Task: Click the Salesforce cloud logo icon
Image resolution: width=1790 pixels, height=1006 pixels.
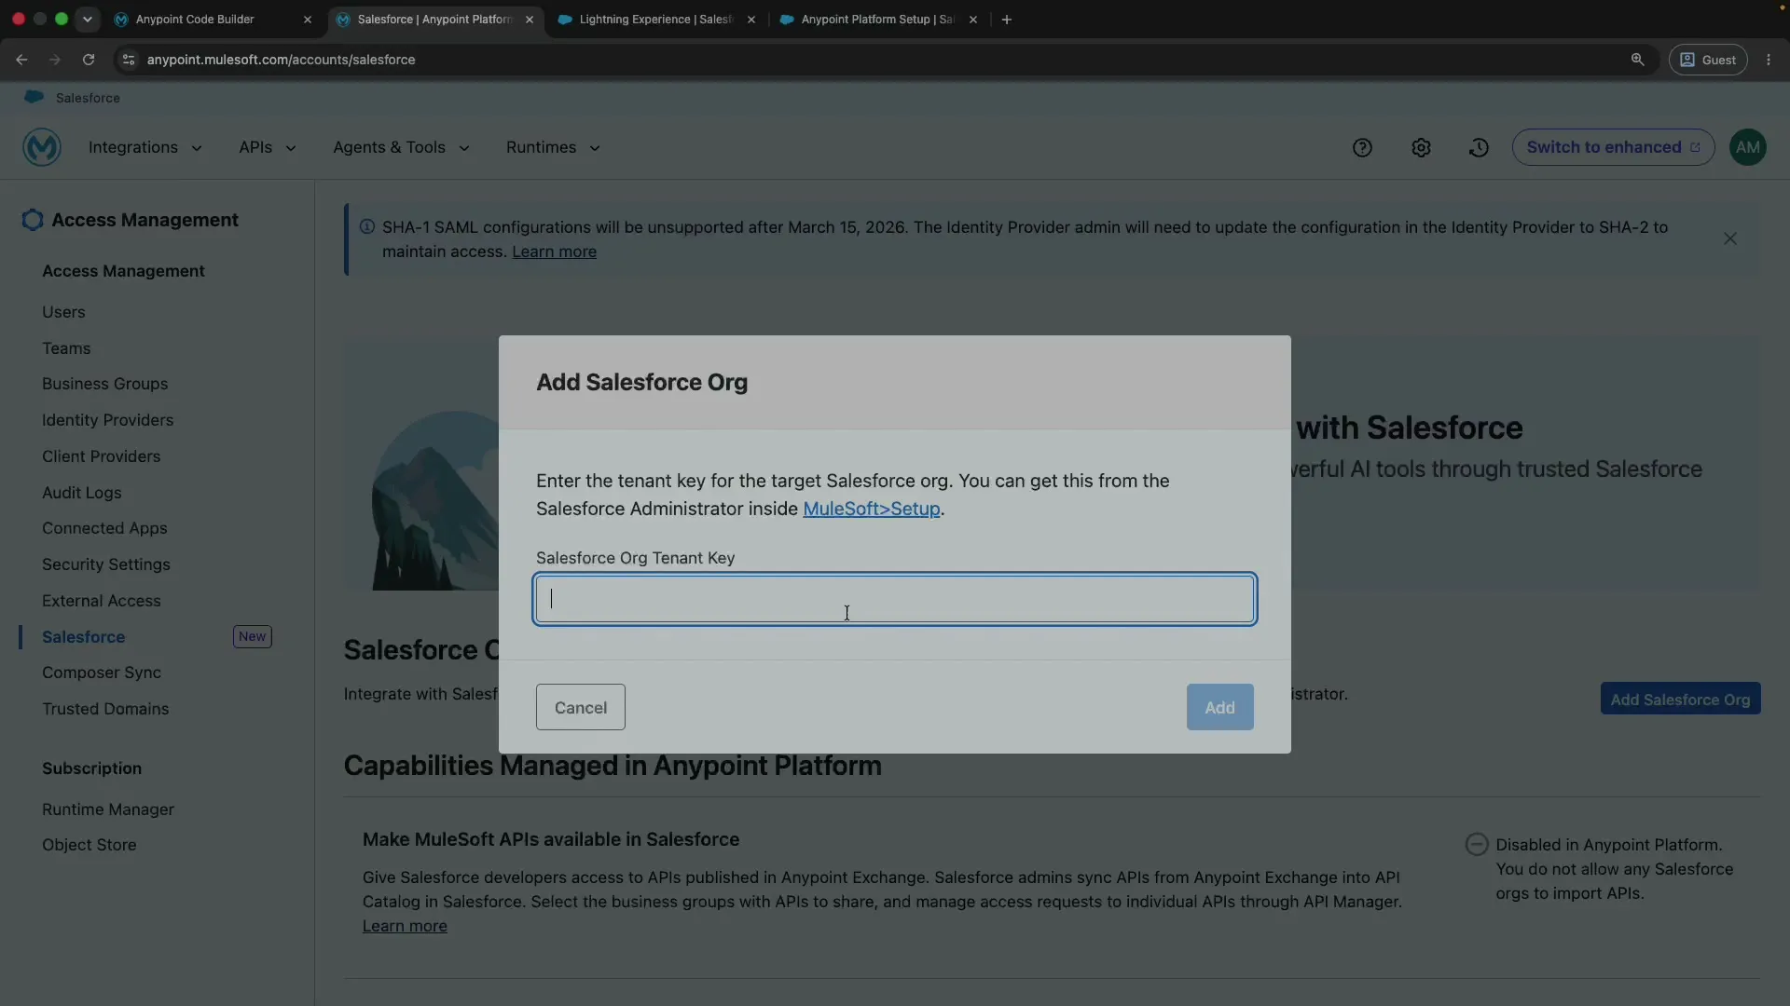Action: click(34, 97)
